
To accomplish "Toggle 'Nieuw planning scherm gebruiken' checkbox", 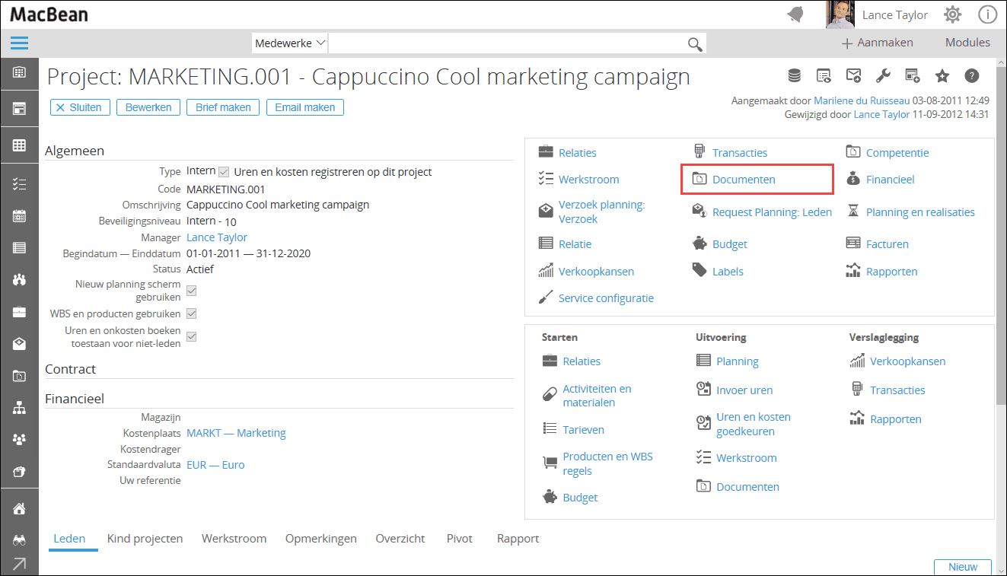I will 192,291.
